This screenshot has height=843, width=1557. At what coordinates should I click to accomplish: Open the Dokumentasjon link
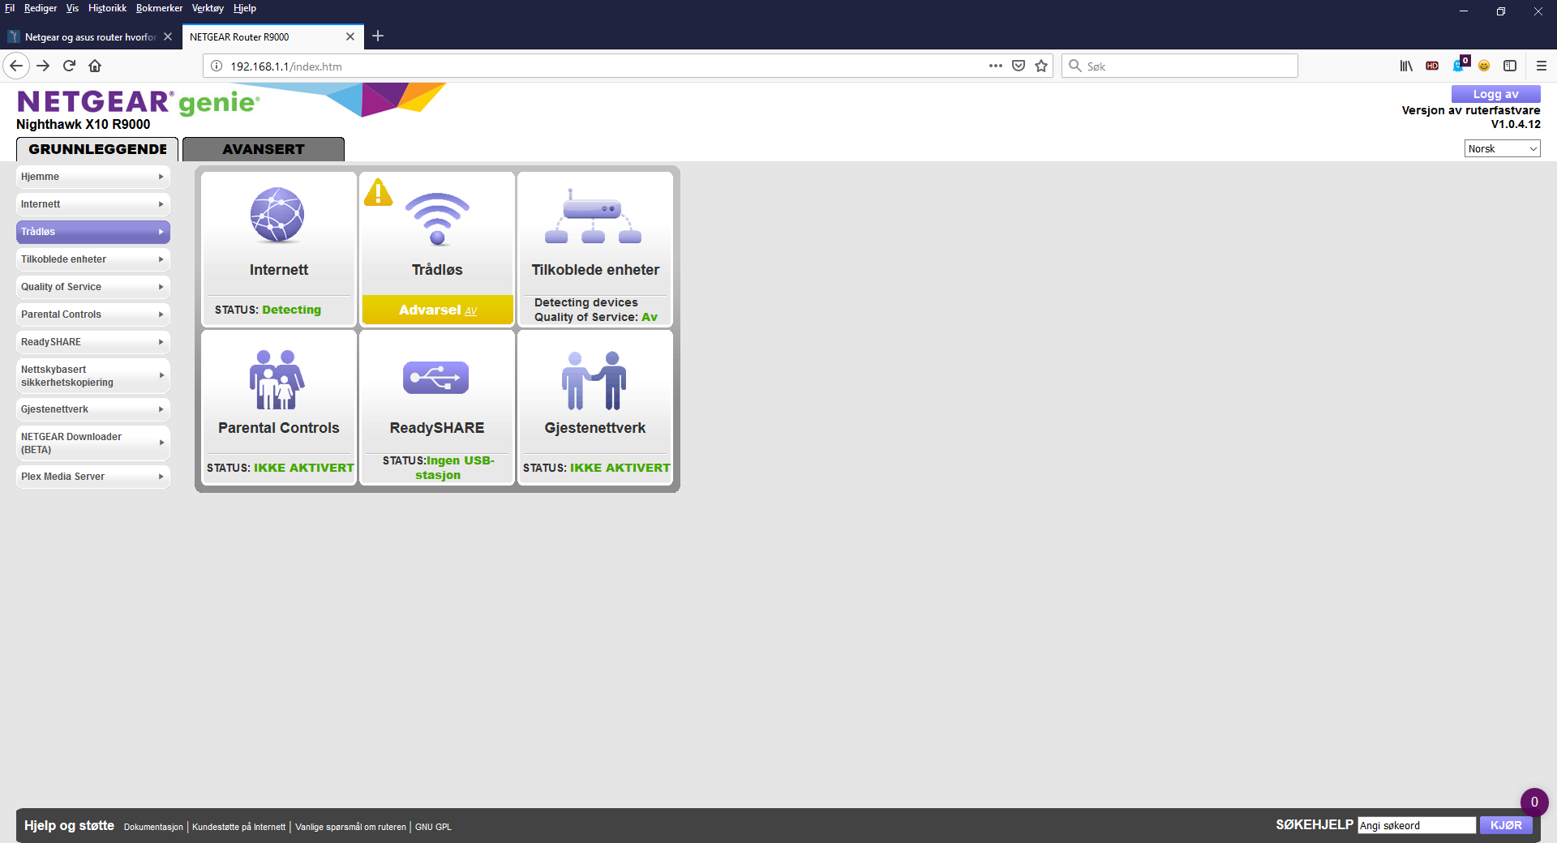(153, 827)
